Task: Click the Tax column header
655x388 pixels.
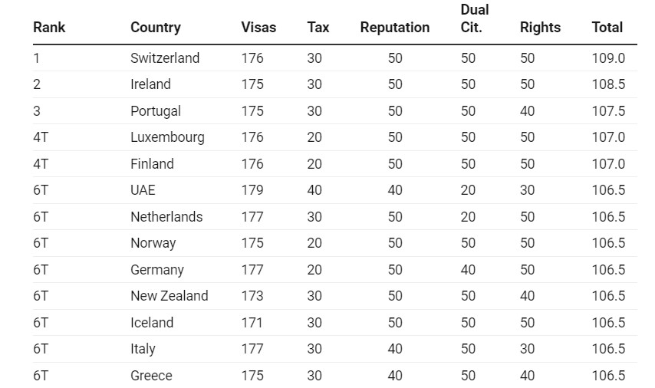Action: (318, 28)
